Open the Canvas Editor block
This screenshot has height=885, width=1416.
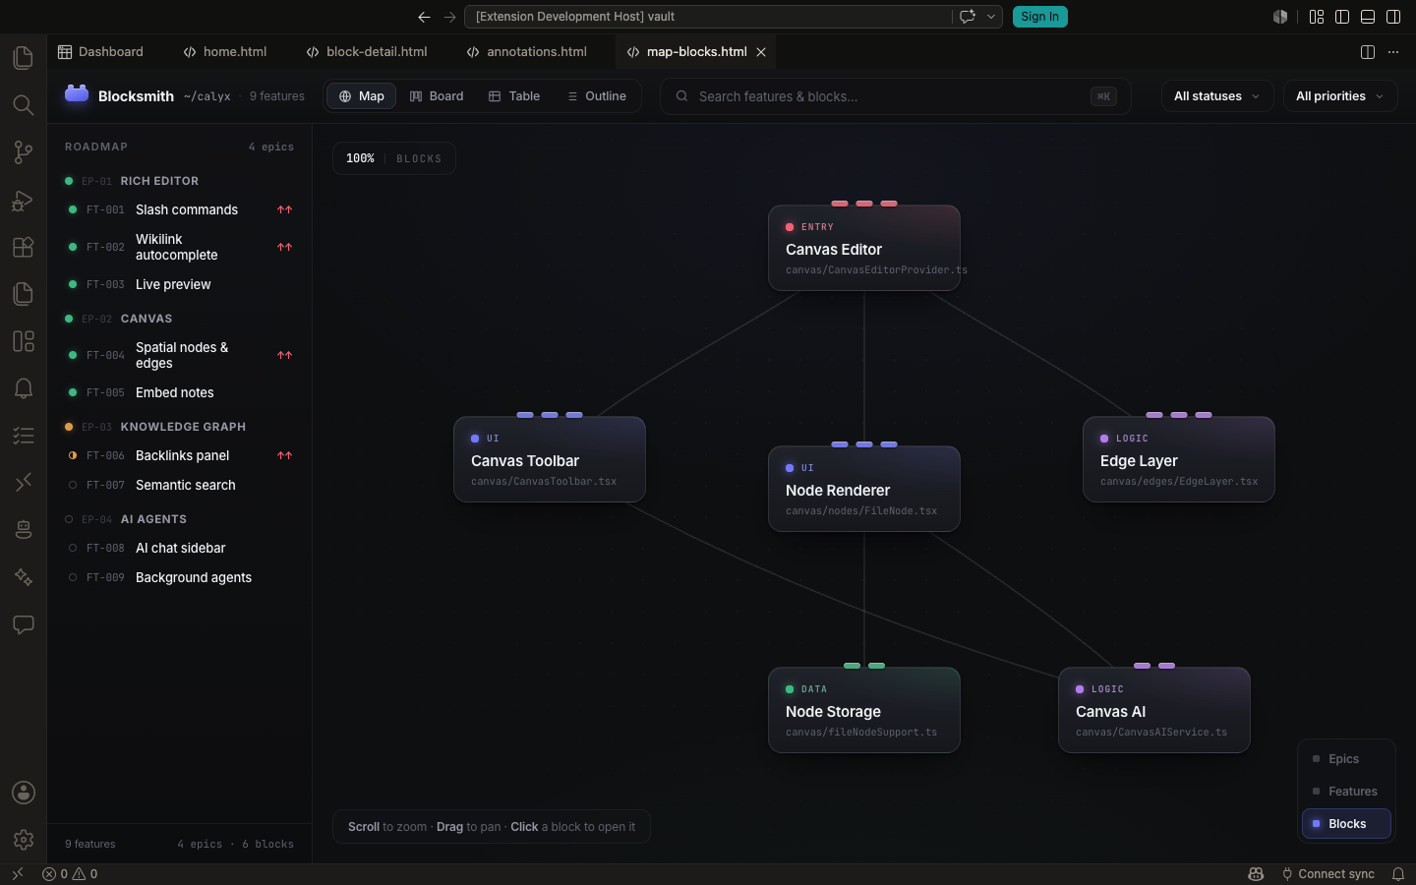[864, 248]
